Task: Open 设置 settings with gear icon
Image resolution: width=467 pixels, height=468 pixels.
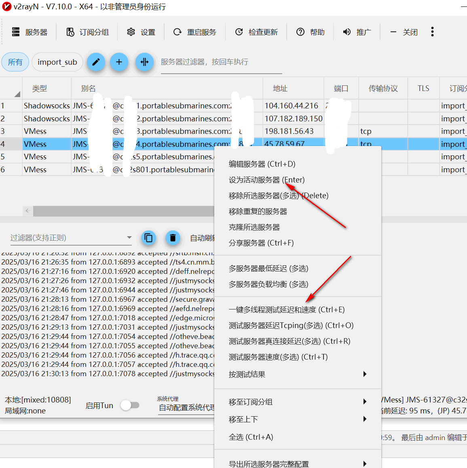Action: pyautogui.click(x=141, y=32)
